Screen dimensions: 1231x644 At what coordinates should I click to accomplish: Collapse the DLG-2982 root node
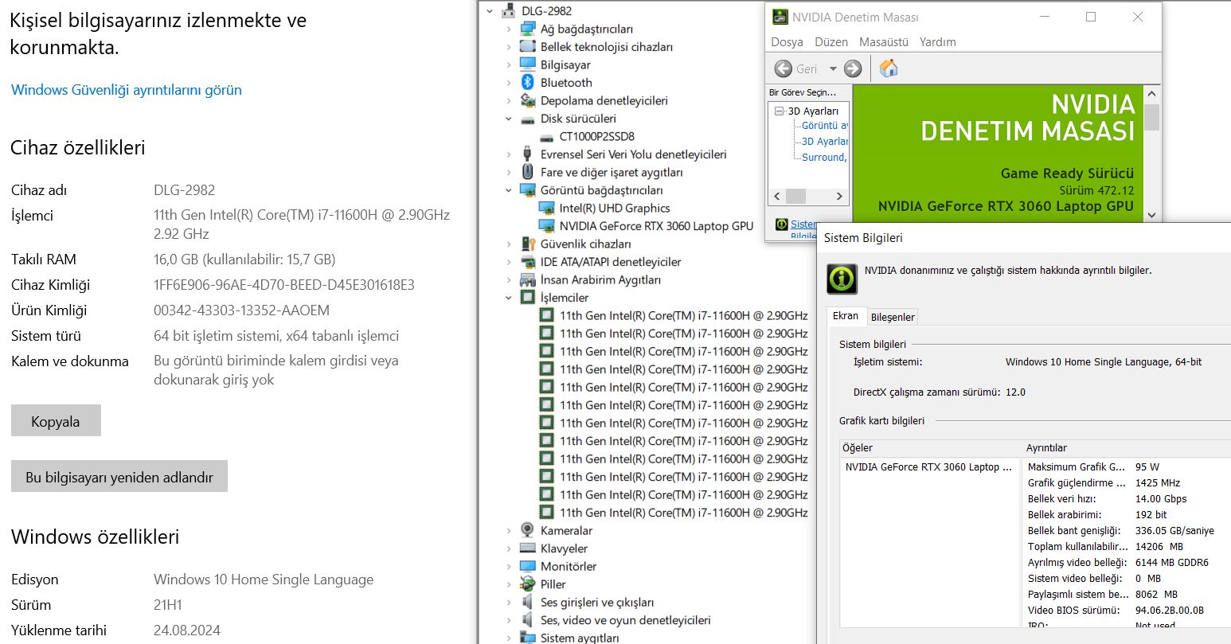490,11
